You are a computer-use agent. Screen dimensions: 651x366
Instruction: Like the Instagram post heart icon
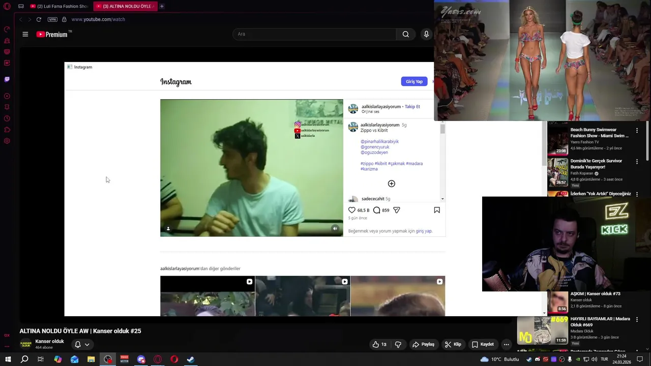point(352,210)
